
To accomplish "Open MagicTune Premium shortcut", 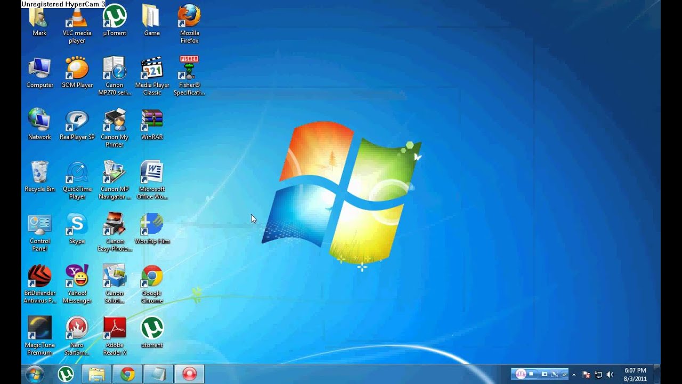I will click(40, 336).
